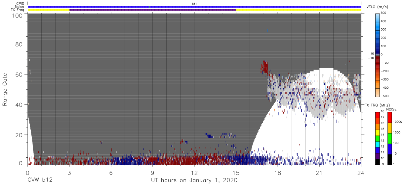Click the VELO (m/s) colorbar title
Screen dimensions: 406x187
[x=378, y=7]
